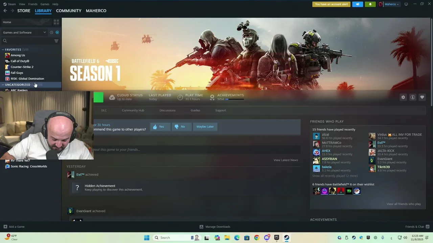Click Add a Game plus icon
Viewport: 433px width, 243px height.
point(5,227)
